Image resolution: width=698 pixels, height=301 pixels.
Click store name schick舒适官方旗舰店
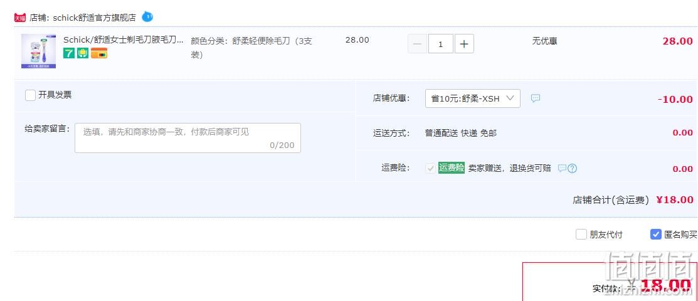point(94,18)
